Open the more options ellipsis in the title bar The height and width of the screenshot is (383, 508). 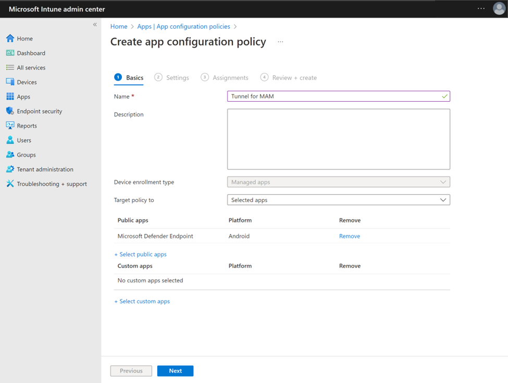[x=280, y=42]
